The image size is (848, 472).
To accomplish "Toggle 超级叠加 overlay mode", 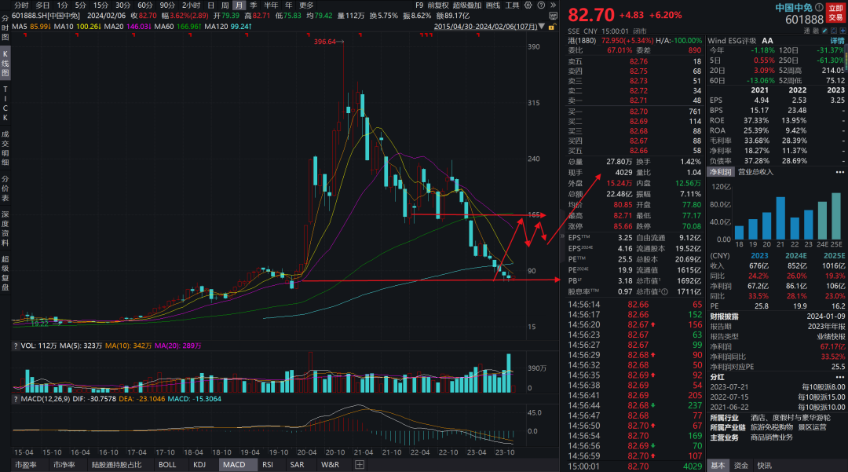I will [467, 5].
